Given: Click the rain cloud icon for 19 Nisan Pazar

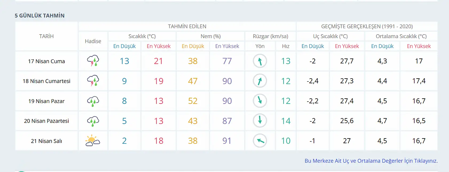Looking at the screenshot, I should coord(93,101).
